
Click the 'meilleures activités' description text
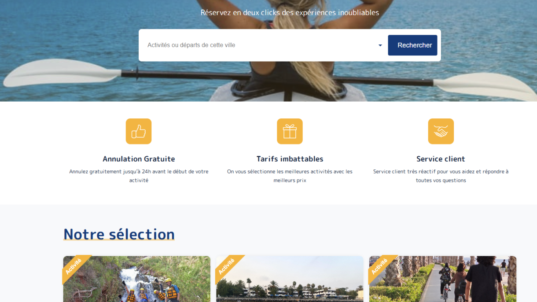(290, 176)
